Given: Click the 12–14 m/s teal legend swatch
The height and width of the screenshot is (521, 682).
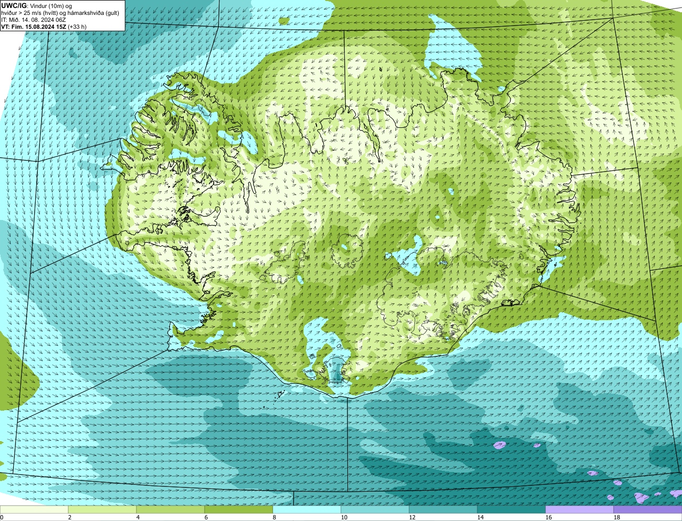Looking at the screenshot, I should (x=443, y=510).
